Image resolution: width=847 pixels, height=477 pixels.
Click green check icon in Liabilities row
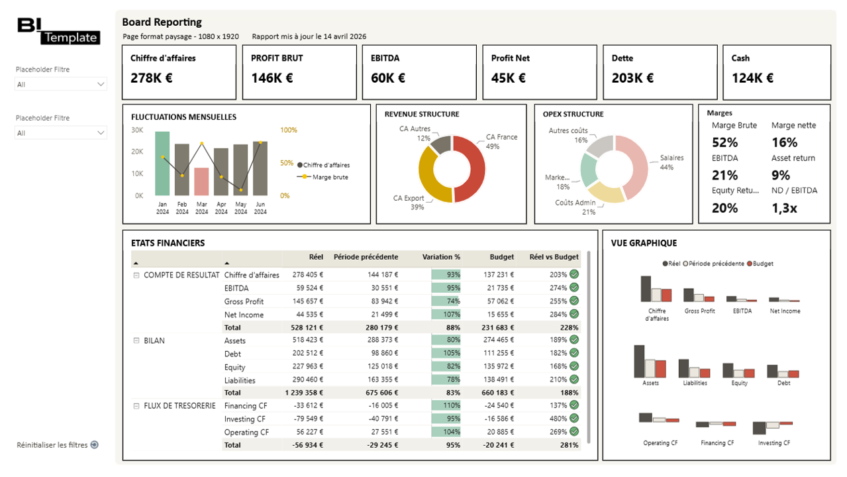click(574, 380)
